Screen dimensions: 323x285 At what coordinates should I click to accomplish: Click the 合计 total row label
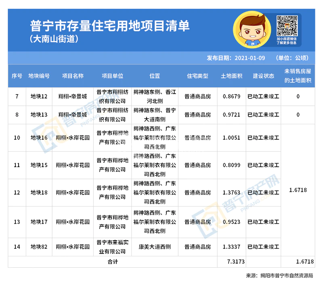[x=112, y=262]
